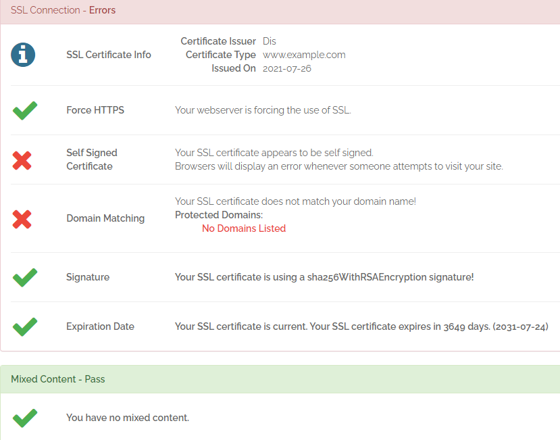The width and height of the screenshot is (560, 440).
Task: Click the Self Signed Certificate label
Action: [92, 160]
